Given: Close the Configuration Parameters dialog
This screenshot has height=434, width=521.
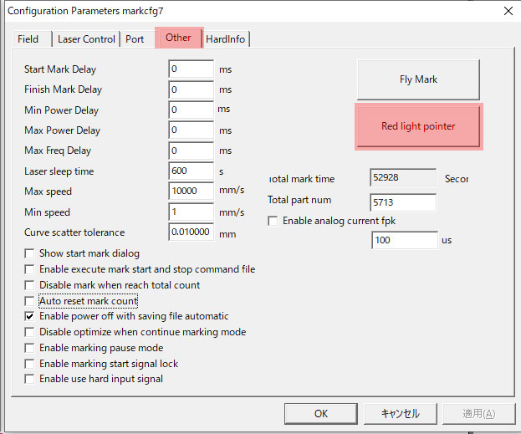Looking at the screenshot, I should pyautogui.click(x=507, y=11).
